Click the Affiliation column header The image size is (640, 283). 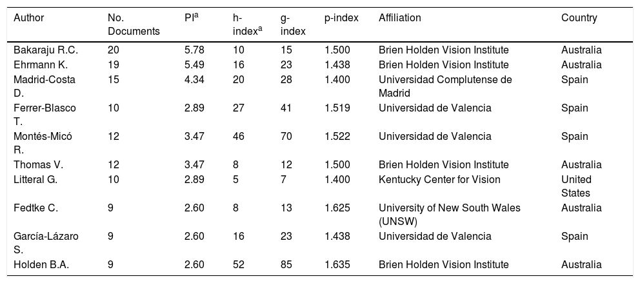[x=399, y=18]
